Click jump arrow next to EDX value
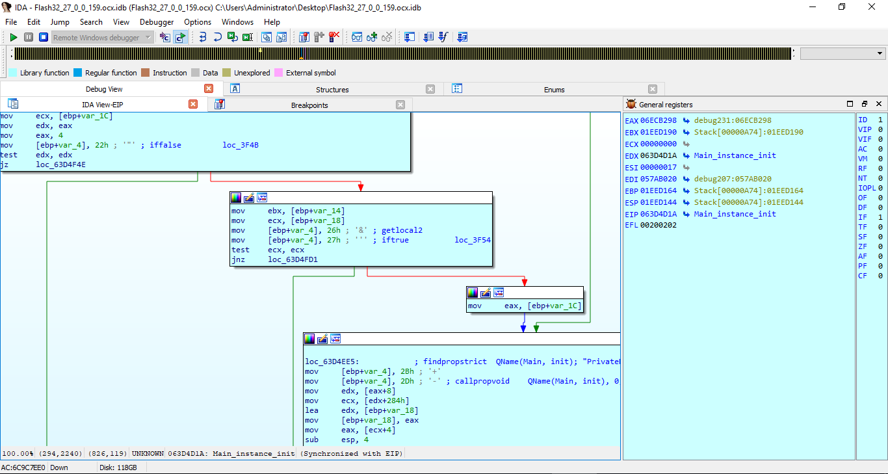Screen dimensions: 888x474 coord(686,156)
